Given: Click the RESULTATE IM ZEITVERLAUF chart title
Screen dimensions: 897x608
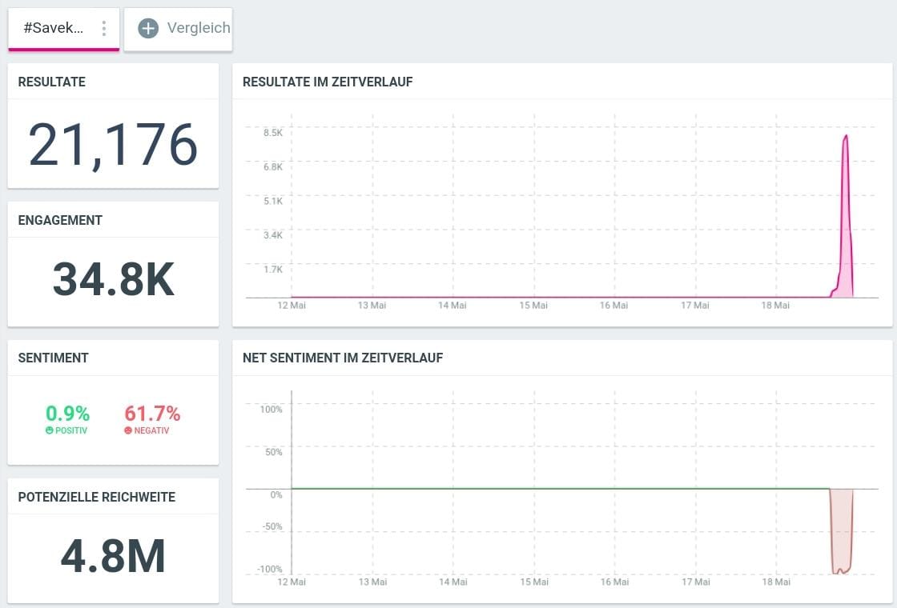Looking at the screenshot, I should click(328, 82).
